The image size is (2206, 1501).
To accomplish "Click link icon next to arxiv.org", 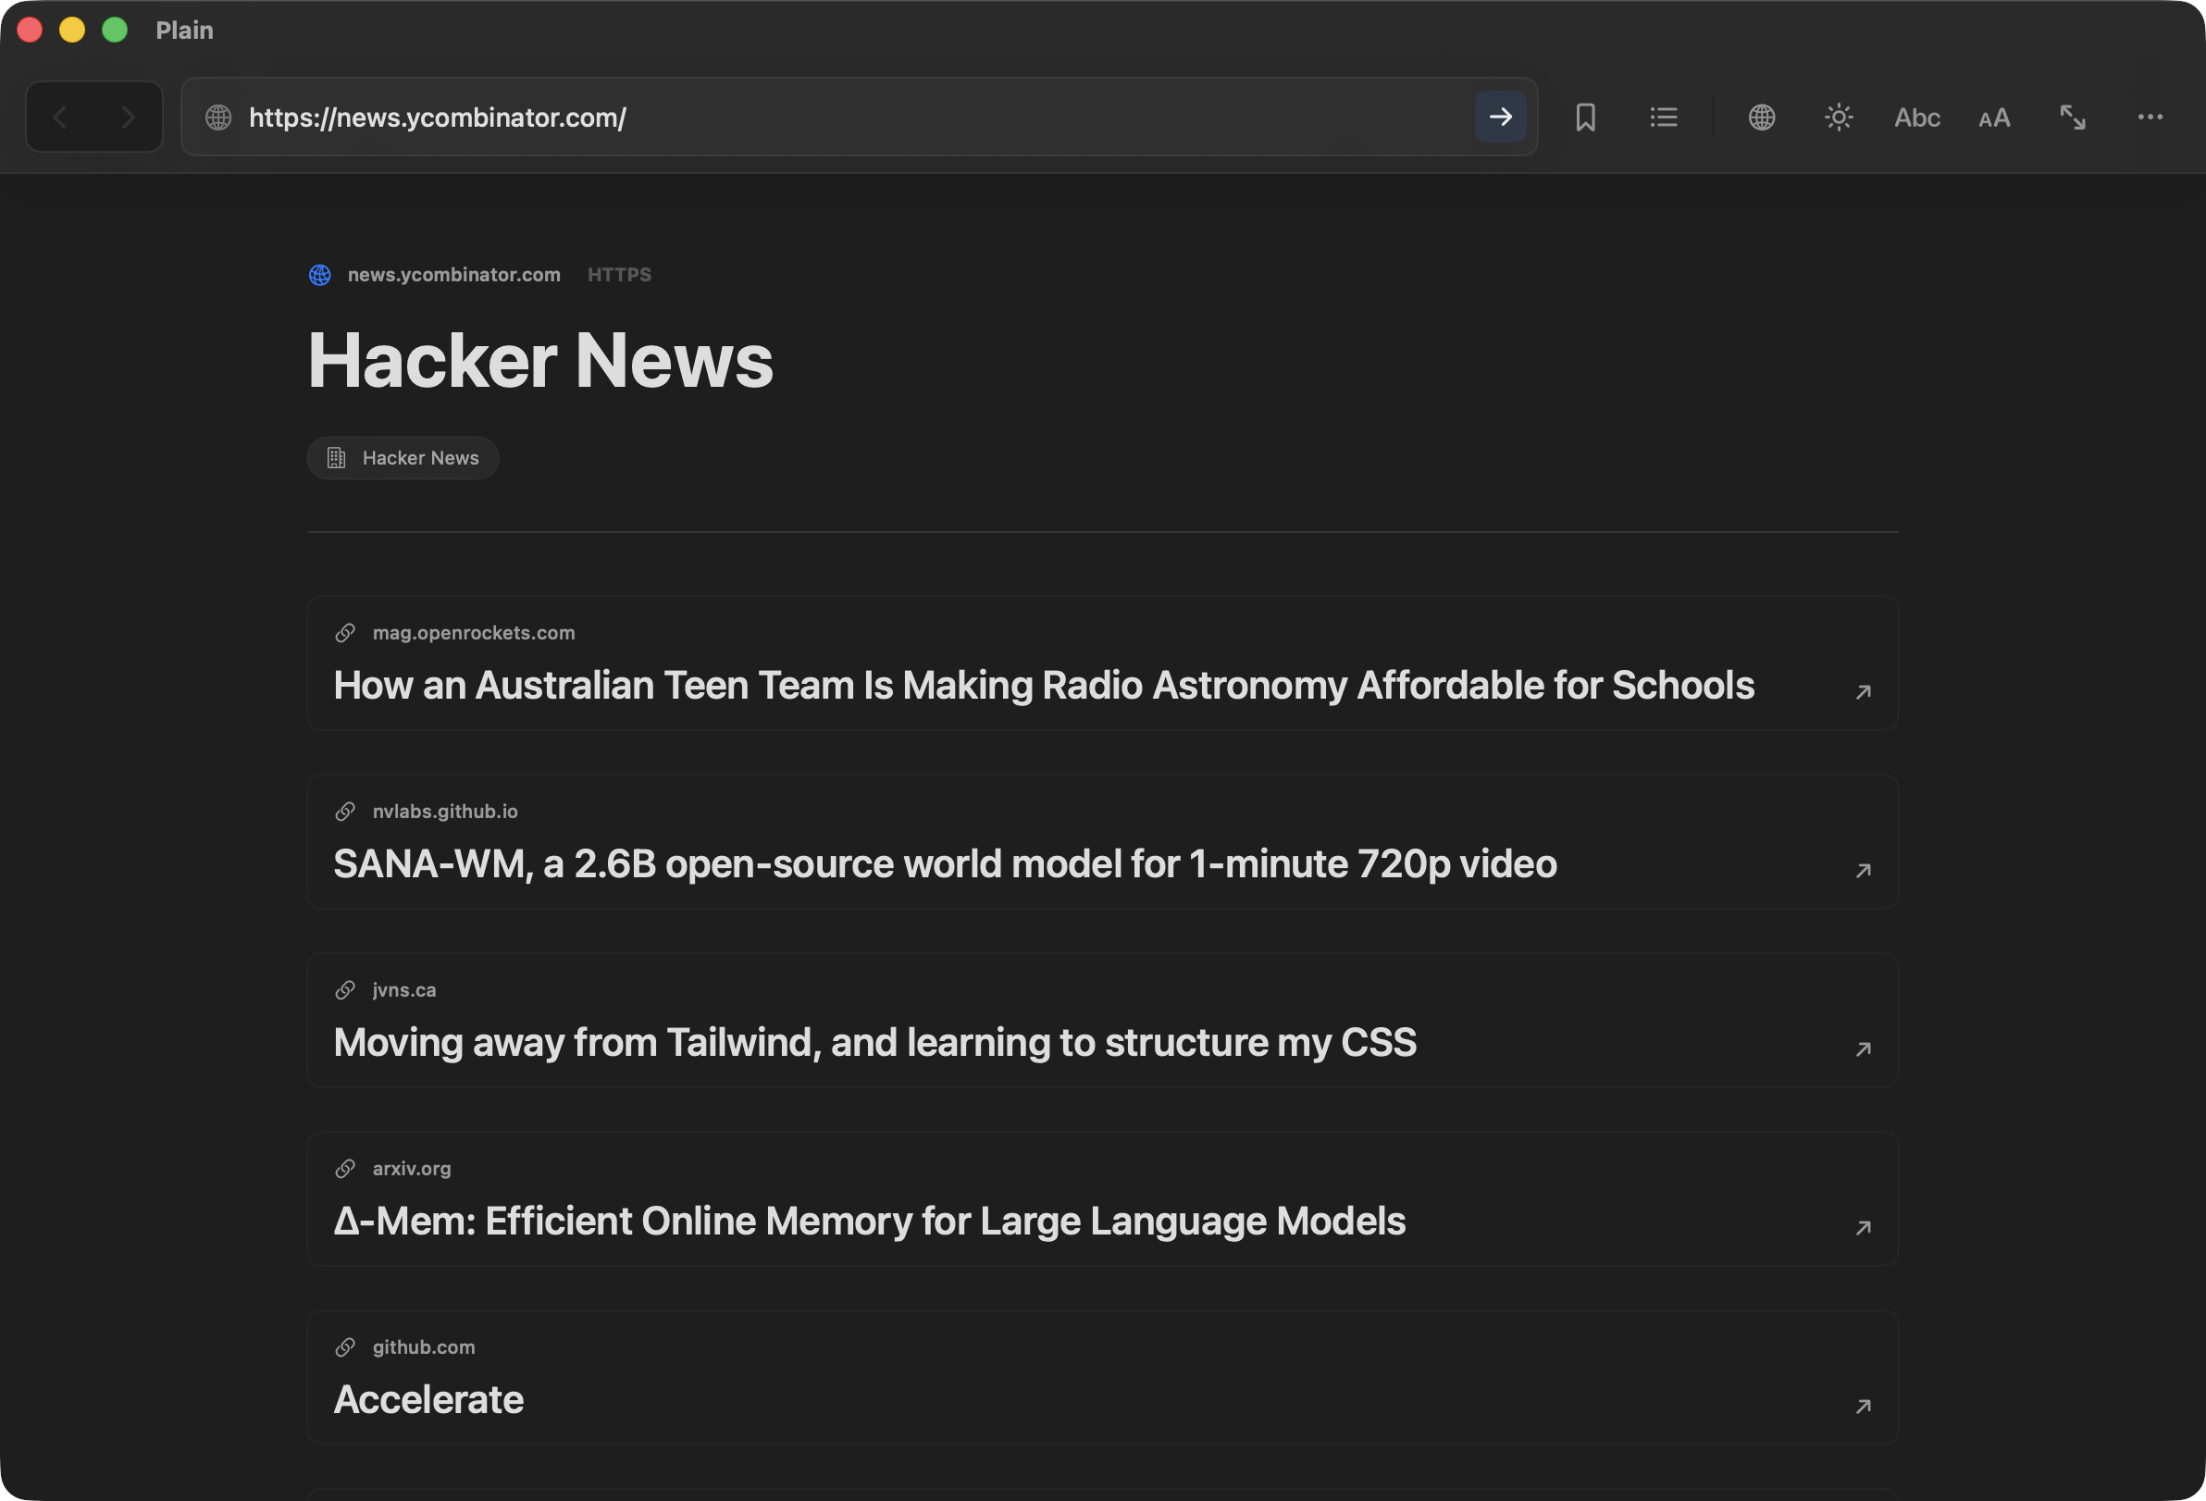I will point(344,1169).
